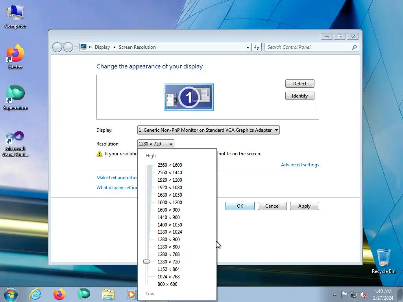This screenshot has width=403, height=302.
Task: Select 1280 × 720 in the slider list
Action: [168, 261]
